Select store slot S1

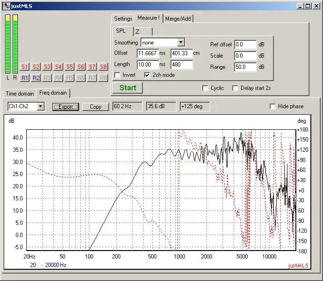(24, 67)
